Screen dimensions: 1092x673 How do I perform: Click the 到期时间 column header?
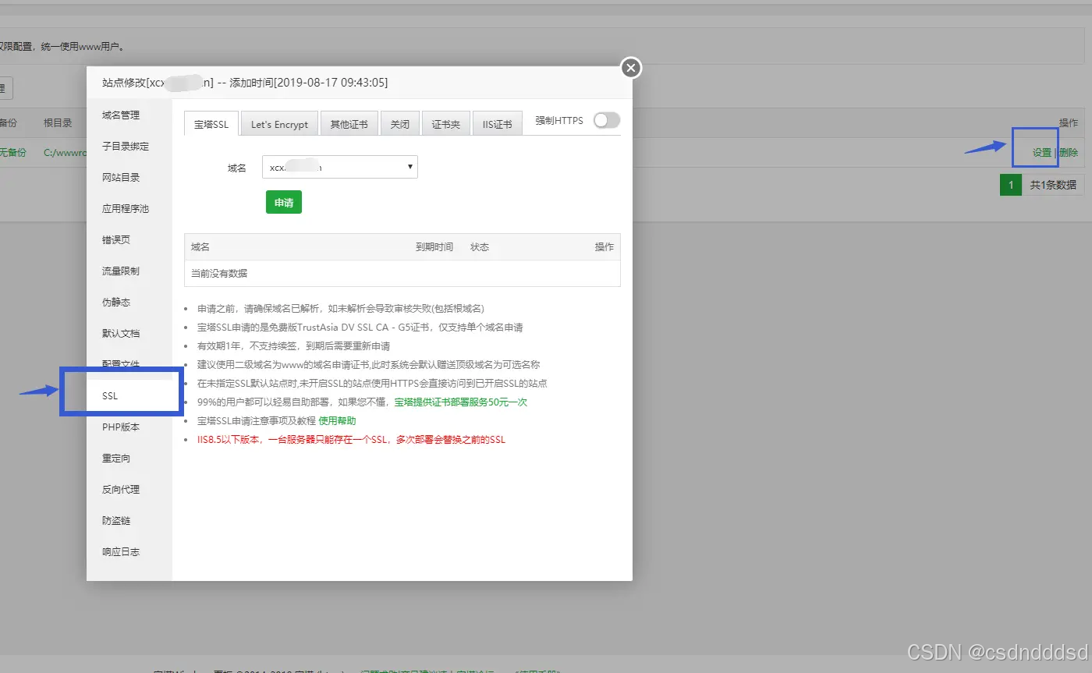(434, 246)
